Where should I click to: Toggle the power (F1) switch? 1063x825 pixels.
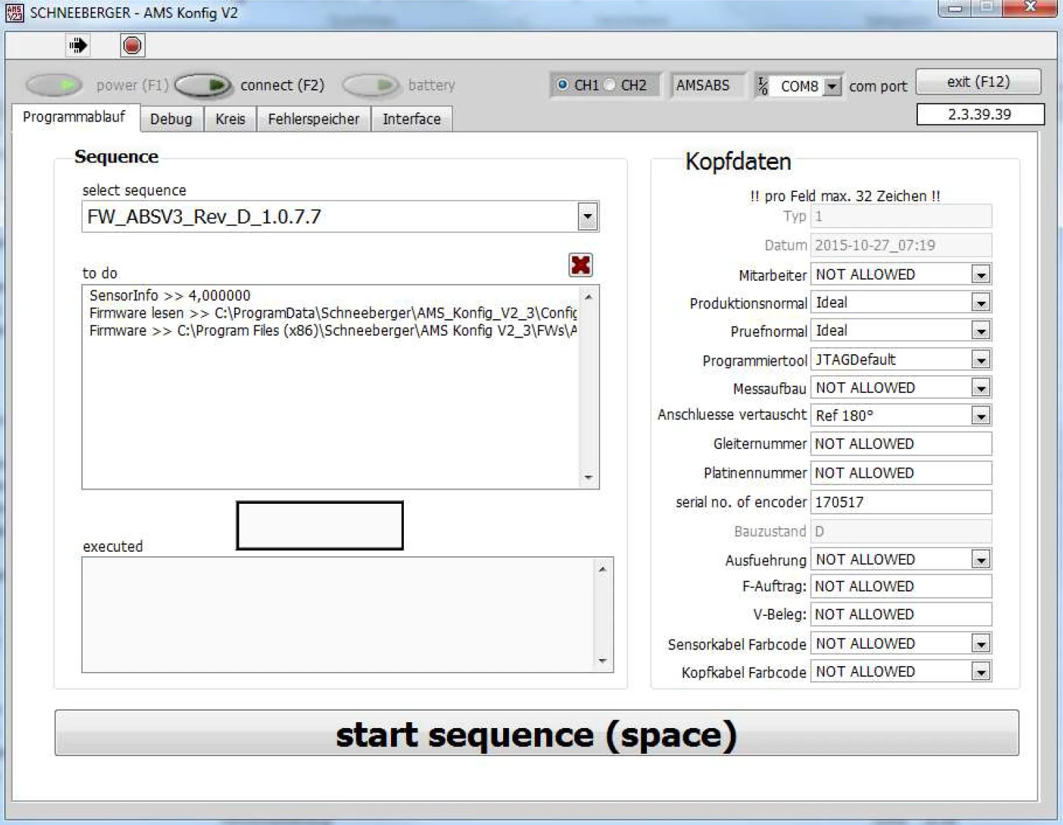tap(55, 86)
